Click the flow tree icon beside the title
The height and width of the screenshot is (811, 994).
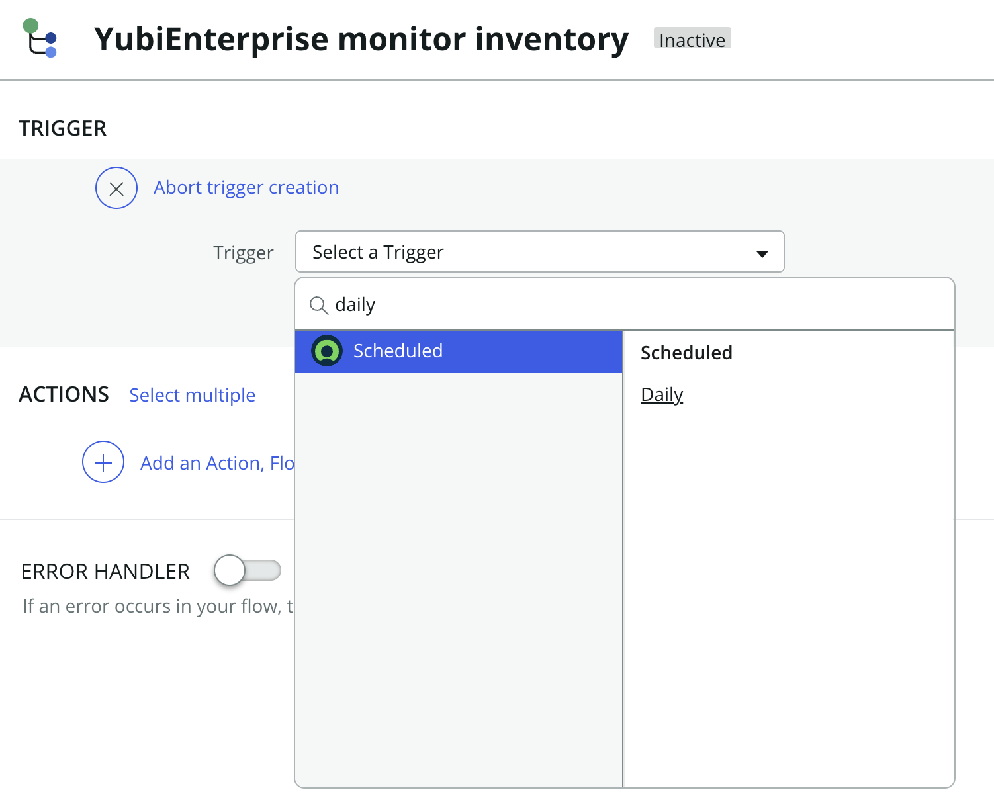[x=40, y=38]
